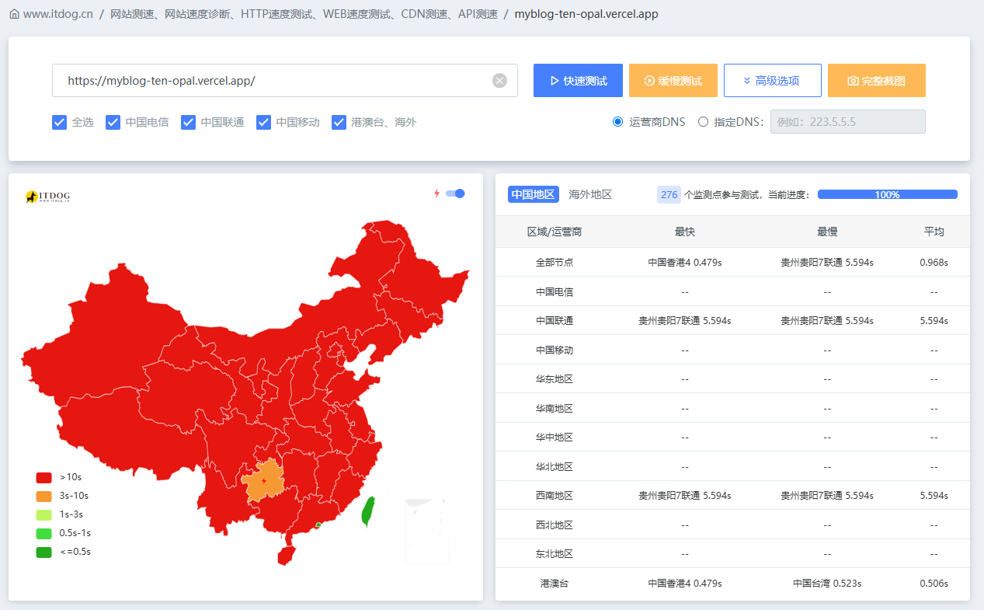This screenshot has height=610, width=984.
Task: Uncheck the 全选 checkbox
Action: (59, 122)
